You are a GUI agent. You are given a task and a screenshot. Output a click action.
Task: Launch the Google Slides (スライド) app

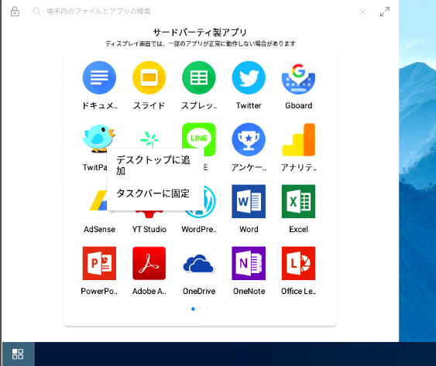click(x=149, y=78)
